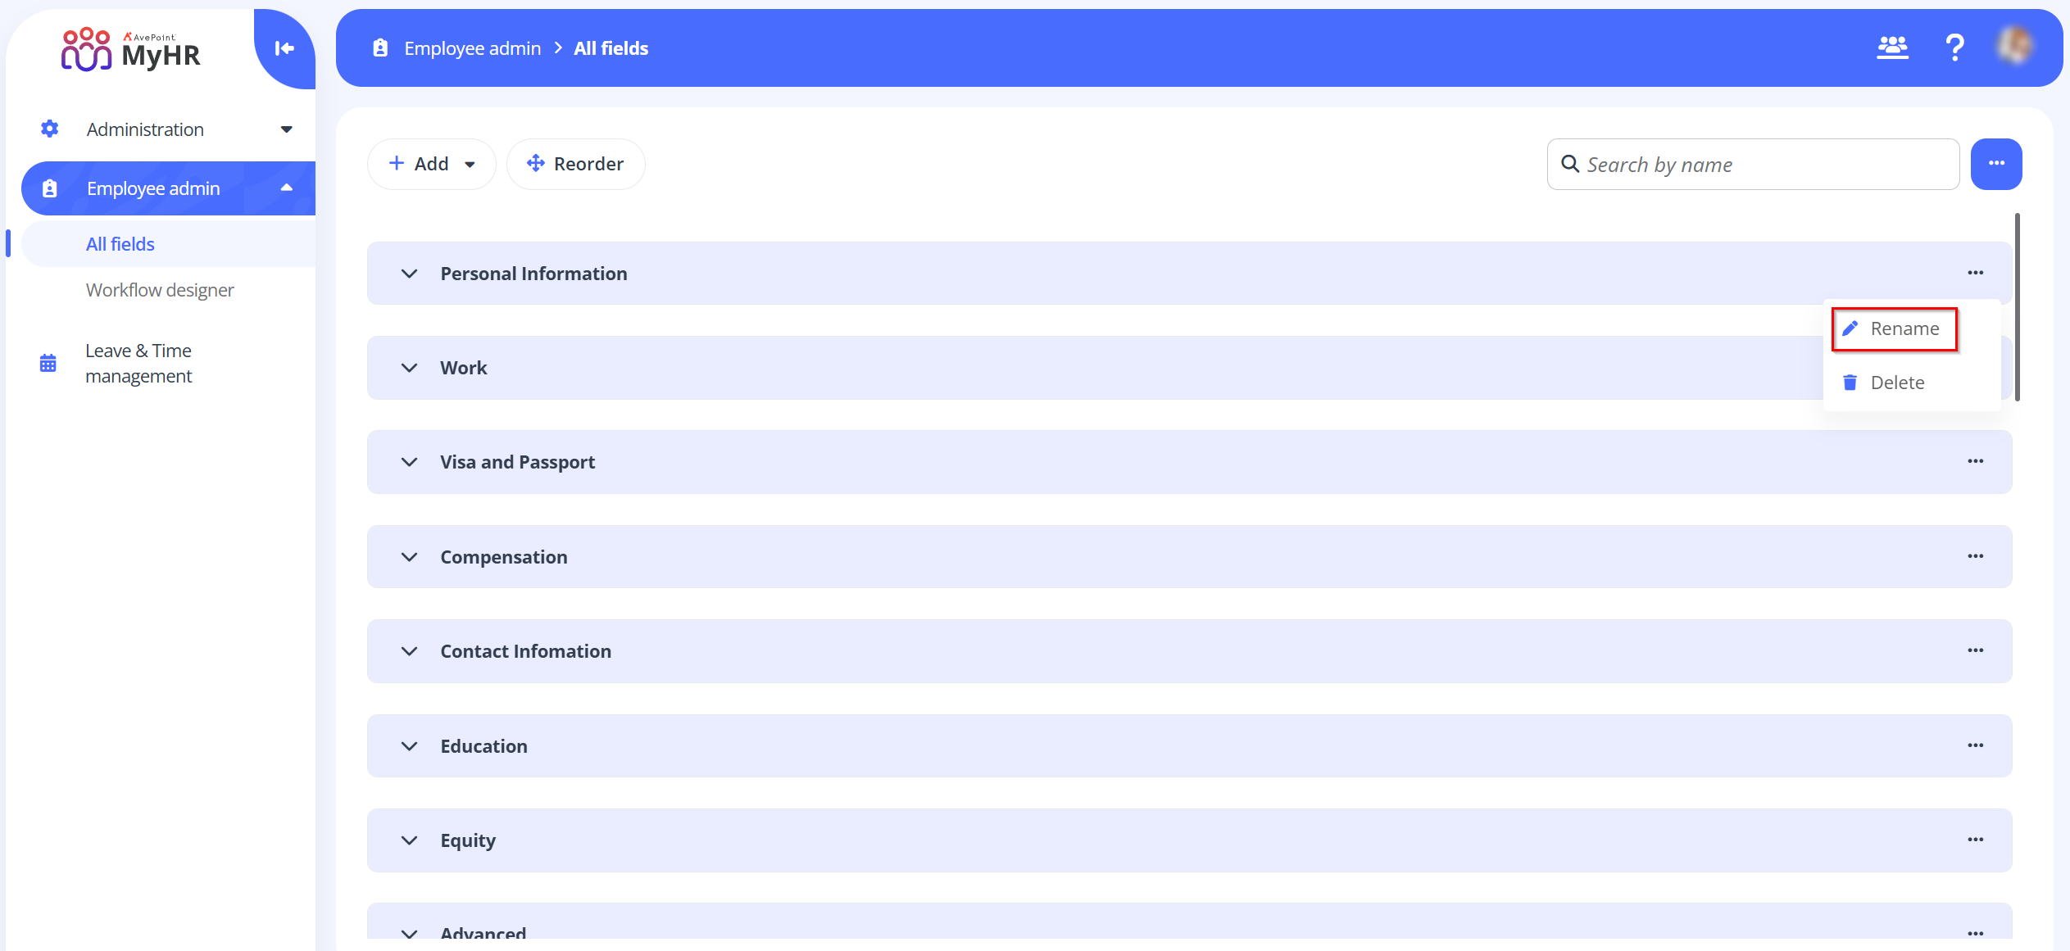The image size is (2070, 951).
Task: Expand the Contact Infomation section
Action: [409, 651]
